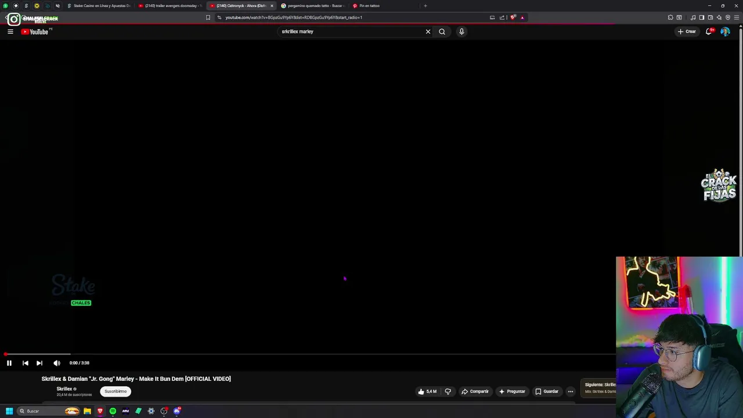The width and height of the screenshot is (743, 418).
Task: Switch to the Stake Casino tab
Action: [x=99, y=6]
